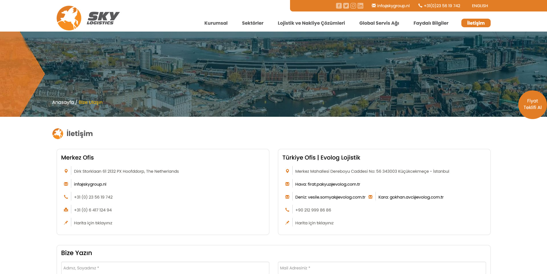
Task: Focus the Mail Adresiniz input field
Action: pyautogui.click(x=382, y=268)
